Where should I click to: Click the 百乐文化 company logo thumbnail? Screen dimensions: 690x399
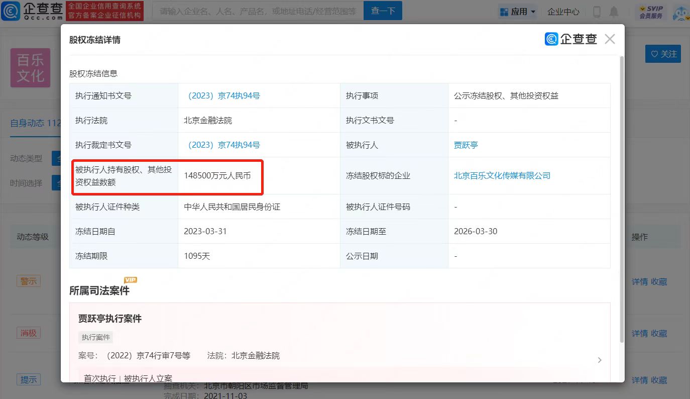pos(31,68)
